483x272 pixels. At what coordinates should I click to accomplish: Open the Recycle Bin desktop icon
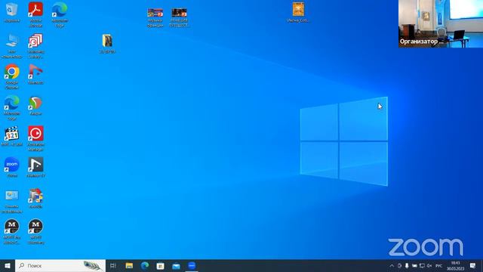click(12, 10)
